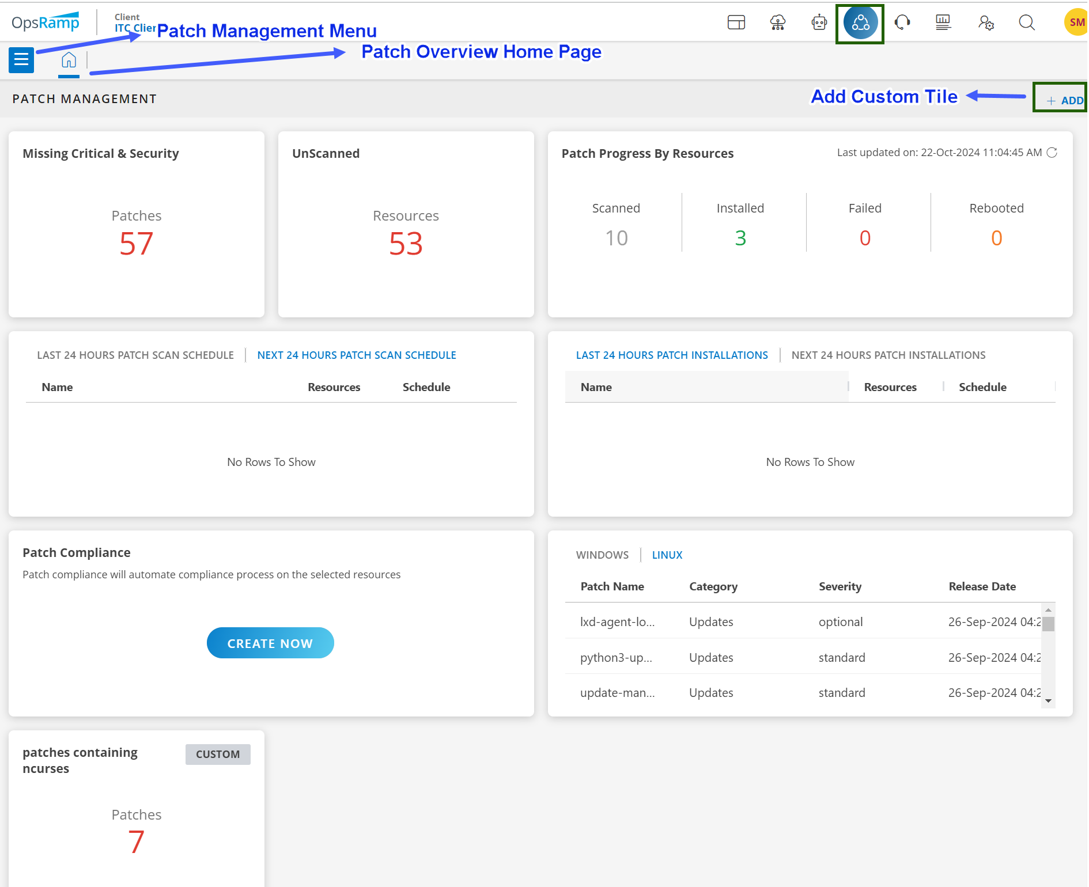This screenshot has height=887, width=1089.
Task: Sort patch installations by Schedule column
Action: point(982,387)
